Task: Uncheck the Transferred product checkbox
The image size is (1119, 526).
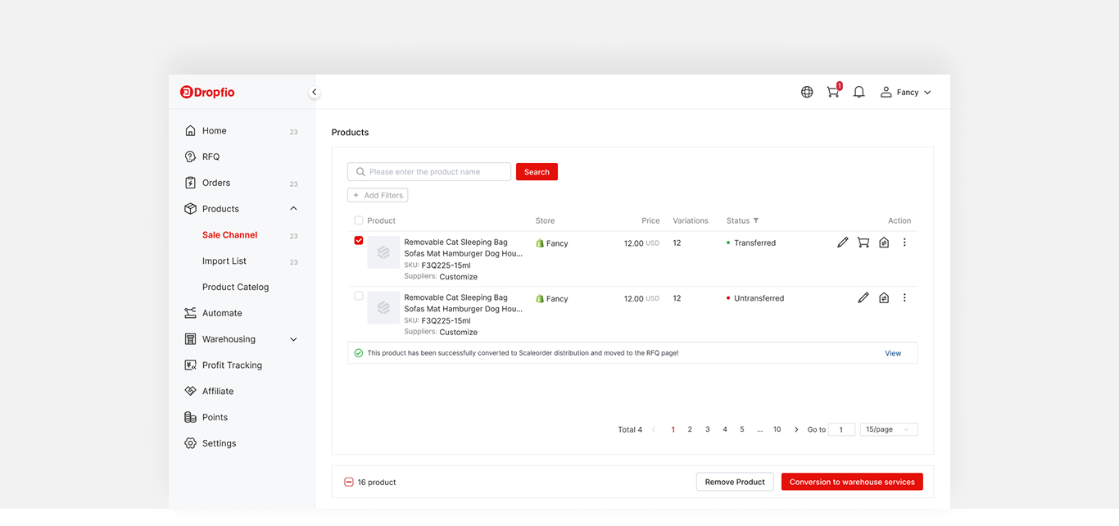Action: pos(359,241)
